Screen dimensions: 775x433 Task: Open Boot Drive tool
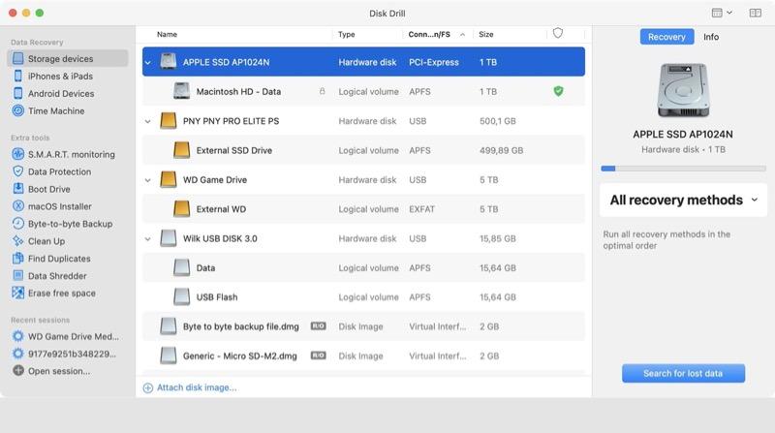pos(49,189)
